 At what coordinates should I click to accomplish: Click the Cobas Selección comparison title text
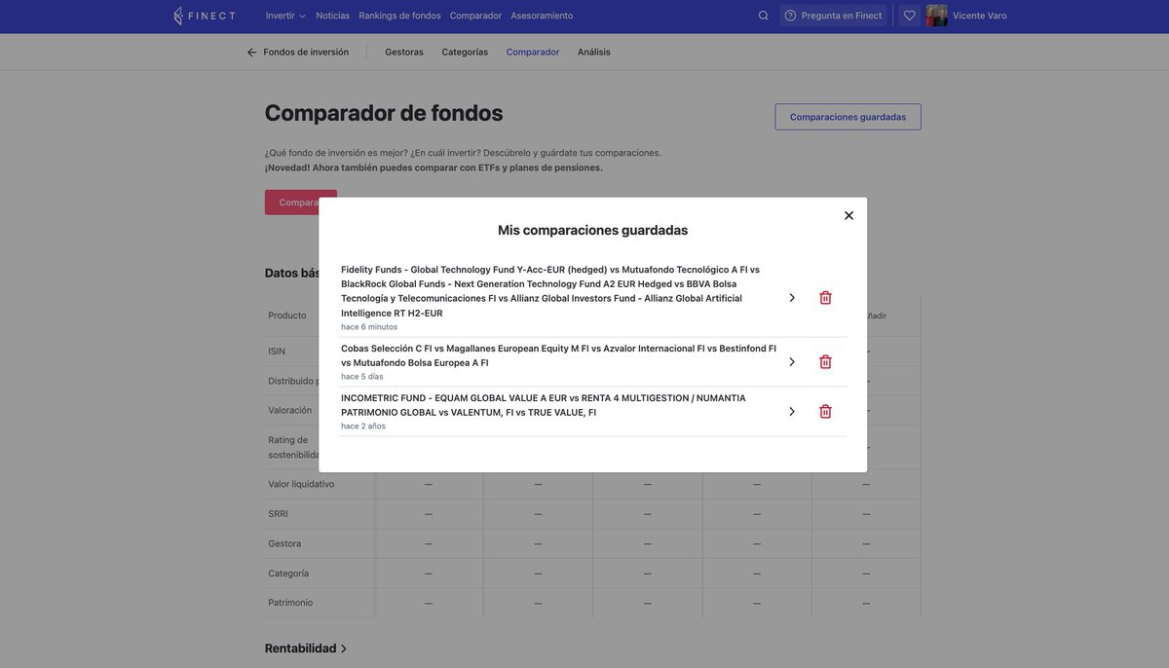[x=558, y=355]
